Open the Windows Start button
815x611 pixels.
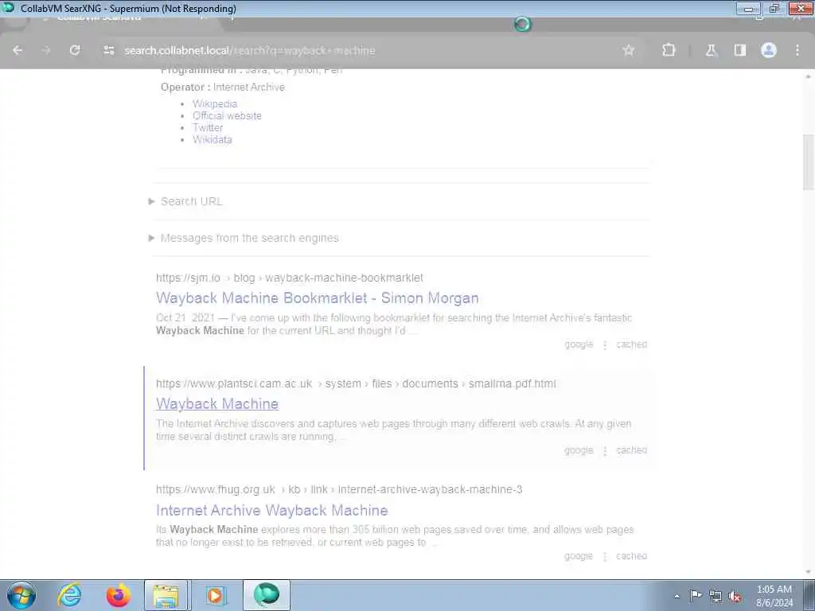21,595
